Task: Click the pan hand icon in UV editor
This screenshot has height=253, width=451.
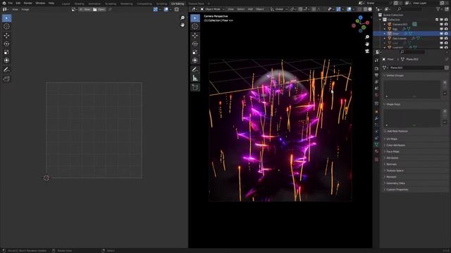Action: pos(183,25)
